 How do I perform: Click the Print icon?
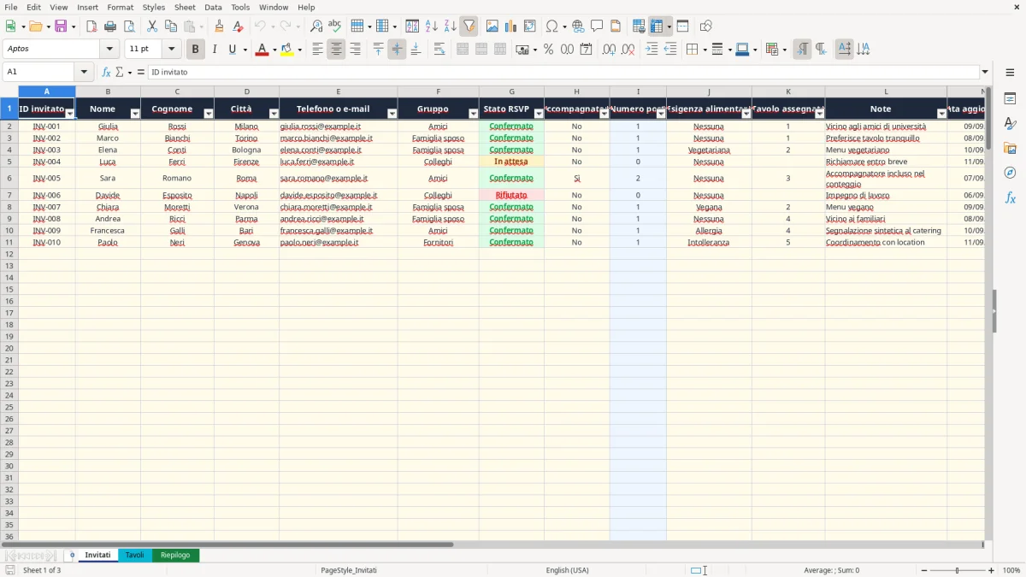[x=110, y=26]
